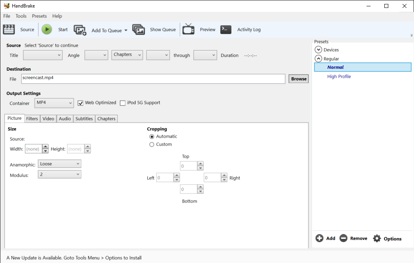Image resolution: width=414 pixels, height=263 pixels.
Task: Open the Container MP4 dropdown
Action: pos(54,103)
